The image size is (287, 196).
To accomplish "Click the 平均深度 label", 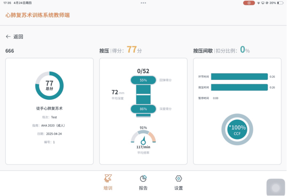I will tap(118, 98).
